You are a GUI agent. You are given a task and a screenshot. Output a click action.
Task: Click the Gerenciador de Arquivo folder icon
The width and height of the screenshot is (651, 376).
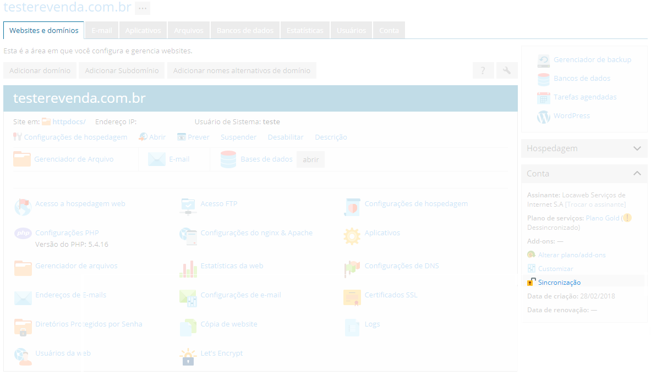[22, 159]
